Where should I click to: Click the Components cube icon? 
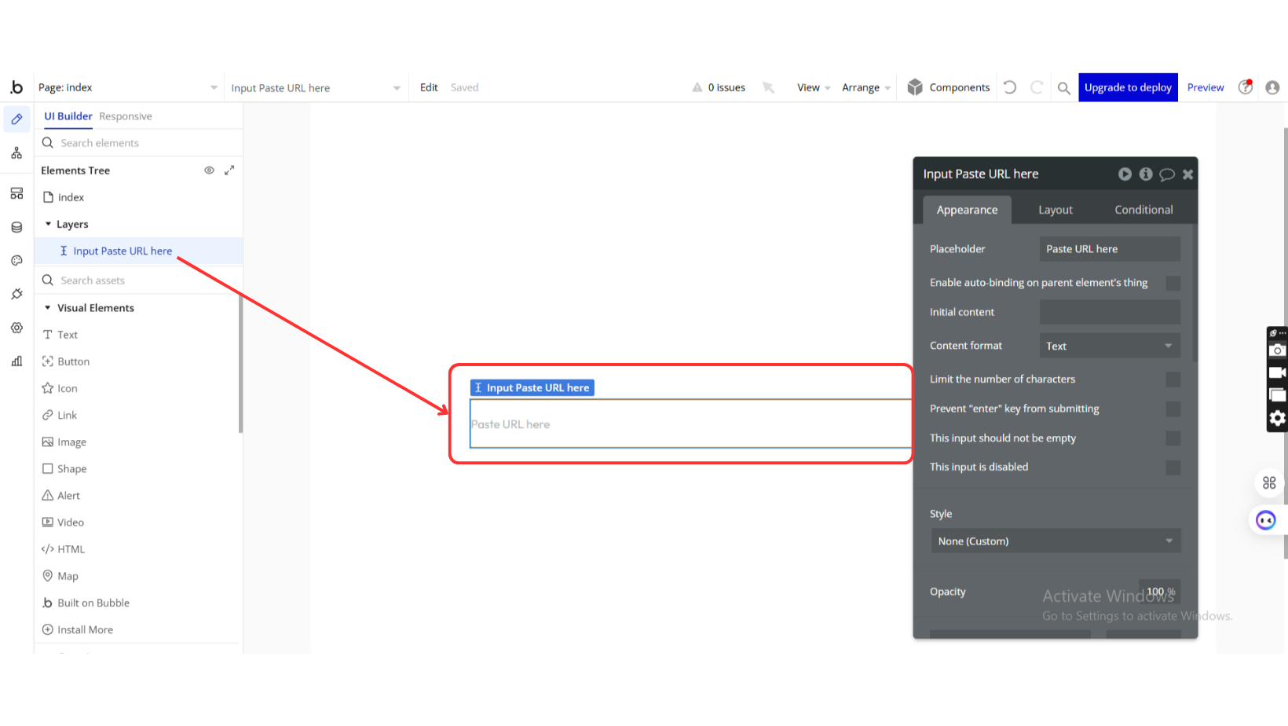click(915, 87)
